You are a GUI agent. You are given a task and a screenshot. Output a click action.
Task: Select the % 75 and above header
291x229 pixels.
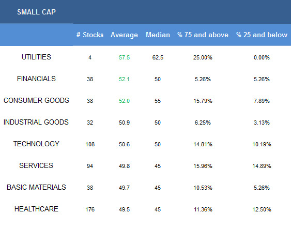(x=203, y=35)
